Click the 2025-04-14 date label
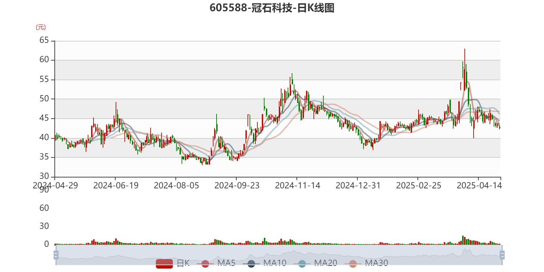 [479, 186]
